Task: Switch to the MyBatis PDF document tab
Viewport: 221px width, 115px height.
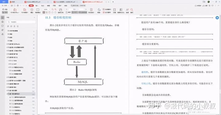Action: (x=34, y=2)
